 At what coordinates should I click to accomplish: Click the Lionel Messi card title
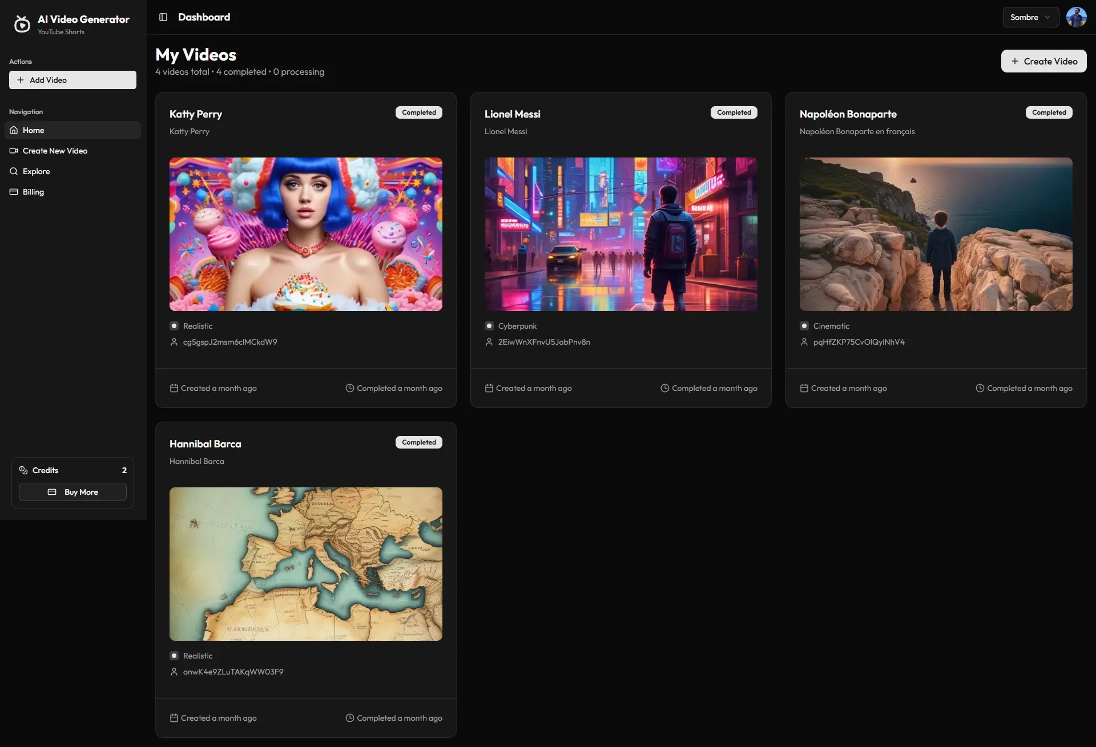[x=513, y=114]
